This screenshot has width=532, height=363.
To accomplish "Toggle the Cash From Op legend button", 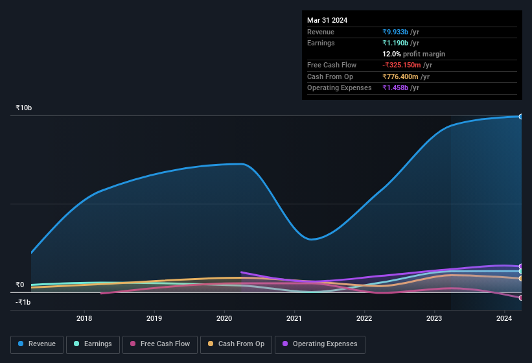I will pos(236,345).
